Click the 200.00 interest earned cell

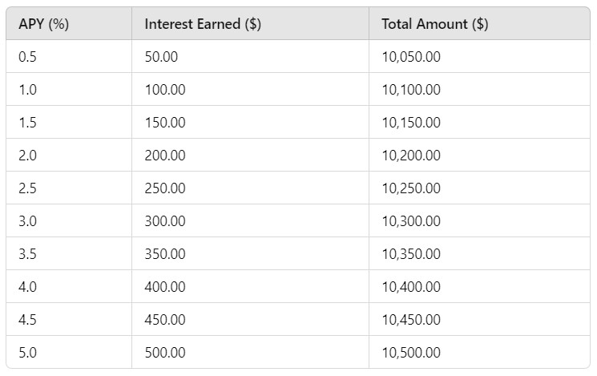coord(250,155)
